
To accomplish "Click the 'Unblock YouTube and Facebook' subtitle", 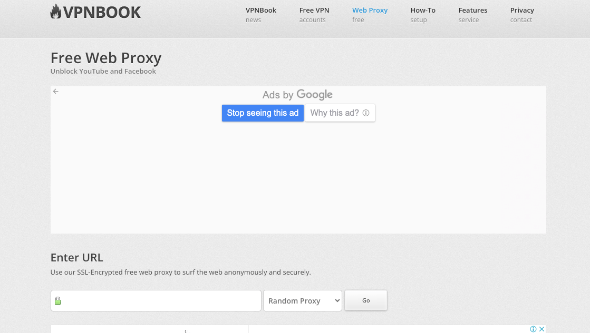I will pyautogui.click(x=103, y=72).
